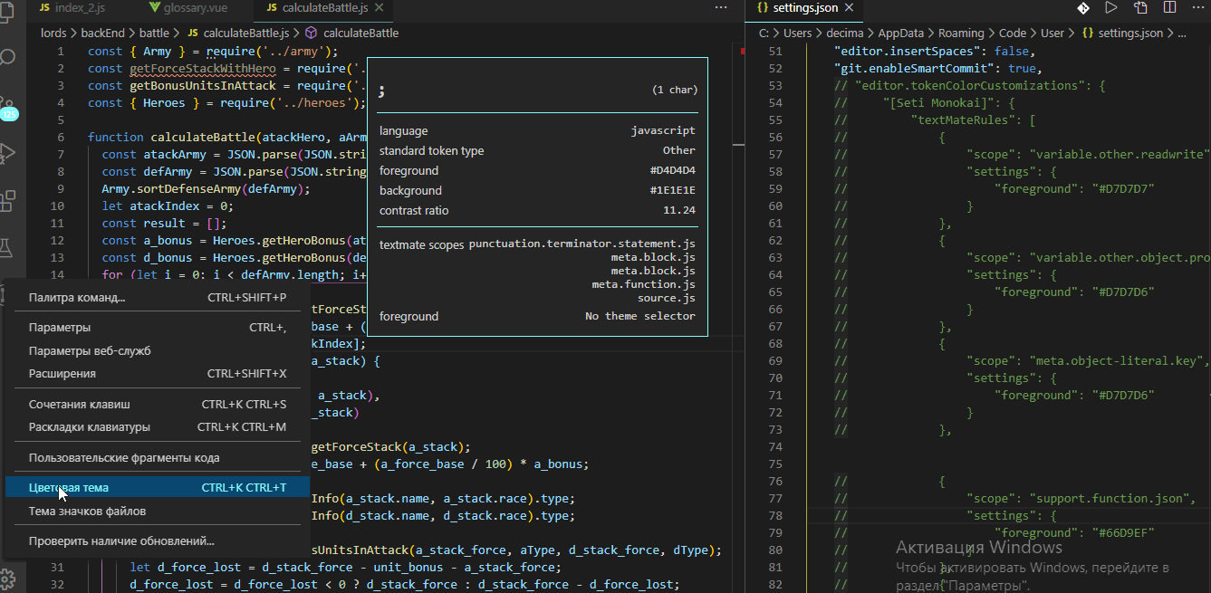Screen dimensions: 1211x593
Task: Click the Git diamond icon in editor toolbar
Action: [x=1082, y=7]
